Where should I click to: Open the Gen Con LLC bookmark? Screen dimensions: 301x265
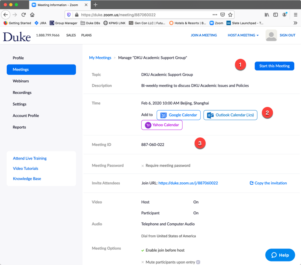[x=147, y=23]
